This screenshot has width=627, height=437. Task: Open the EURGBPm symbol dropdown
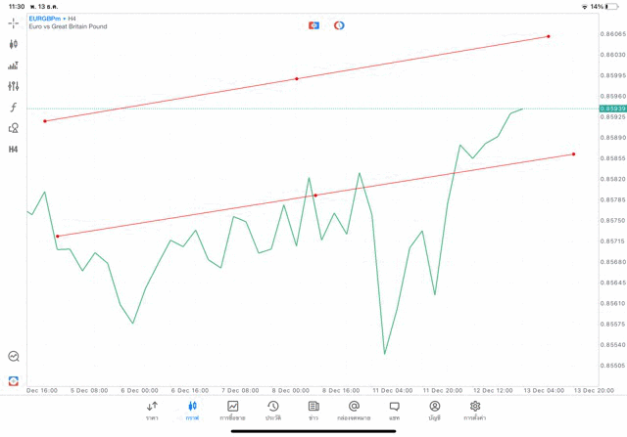click(47, 19)
